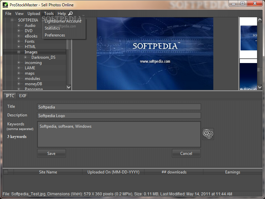
Task: Sort by the ## downloads column
Action: [174, 172]
